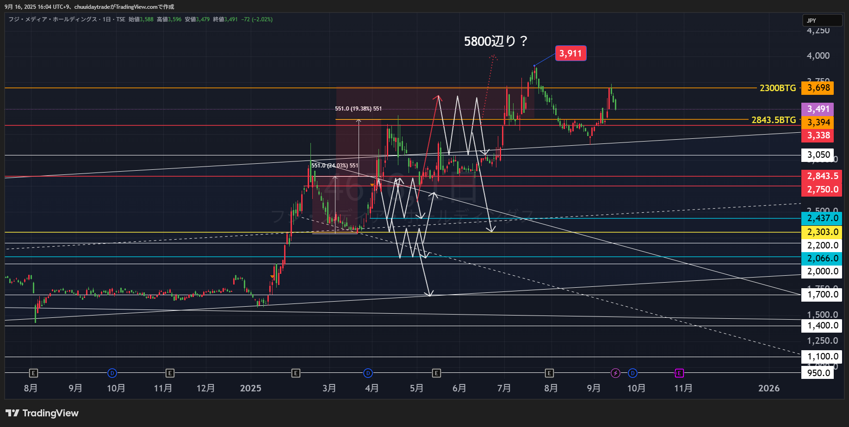Click the purple 3,491 current price tag
Screen dimensions: 849x427
click(818, 109)
